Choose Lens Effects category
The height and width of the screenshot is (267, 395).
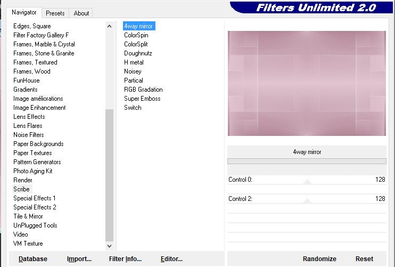pyautogui.click(x=29, y=117)
